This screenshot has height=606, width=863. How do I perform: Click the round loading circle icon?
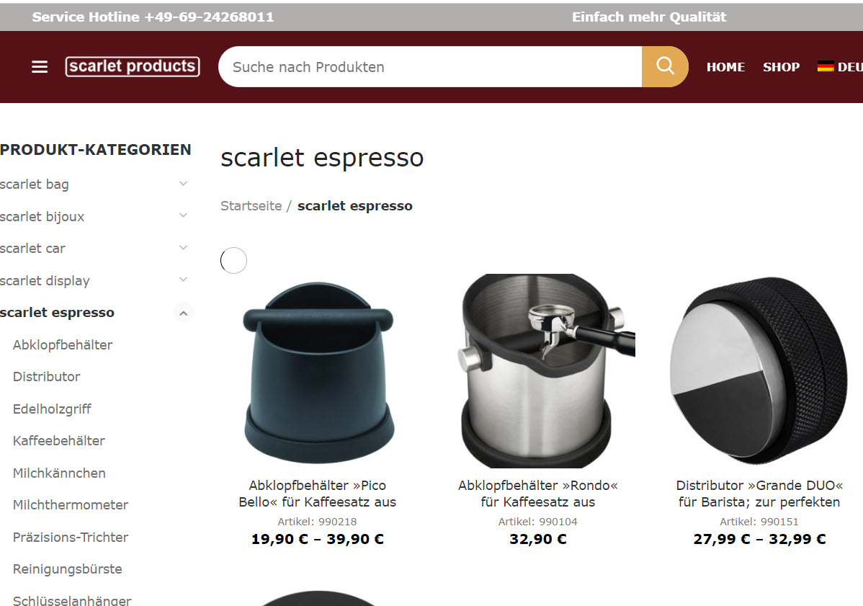coord(233,260)
